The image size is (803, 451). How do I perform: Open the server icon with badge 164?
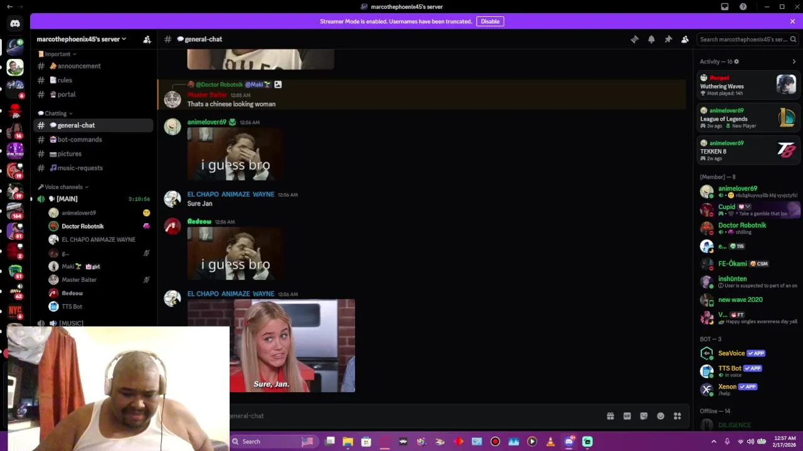15,211
